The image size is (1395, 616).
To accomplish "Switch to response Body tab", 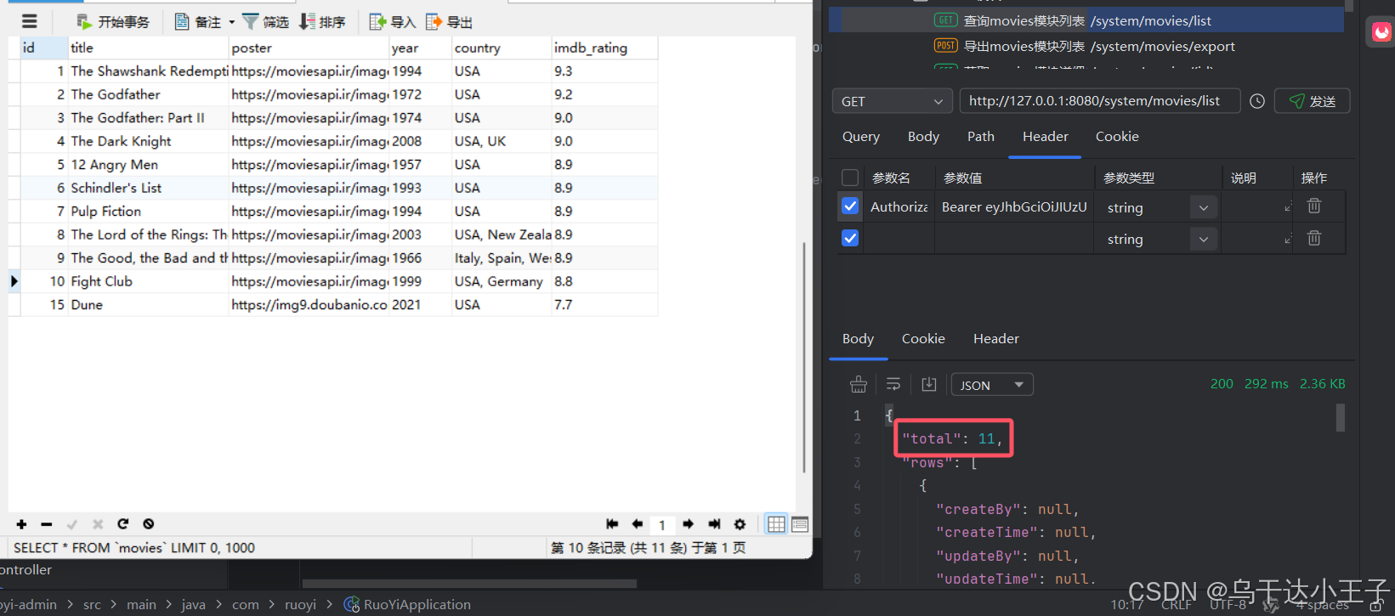I will [x=858, y=339].
